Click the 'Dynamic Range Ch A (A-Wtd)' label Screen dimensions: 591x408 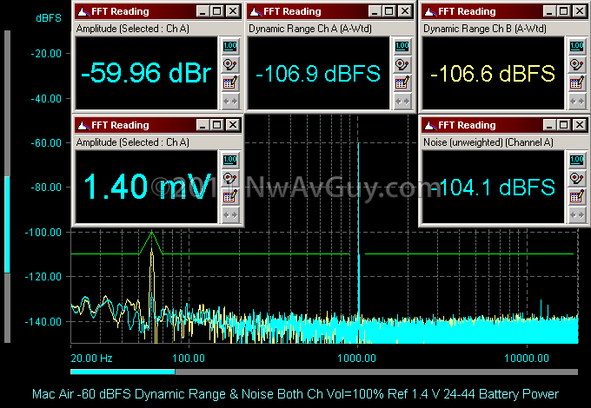[x=310, y=29]
